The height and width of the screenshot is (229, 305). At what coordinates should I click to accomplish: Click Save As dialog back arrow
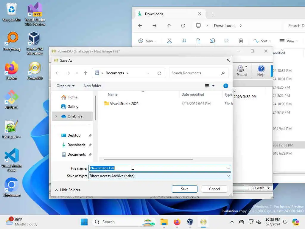57,73
